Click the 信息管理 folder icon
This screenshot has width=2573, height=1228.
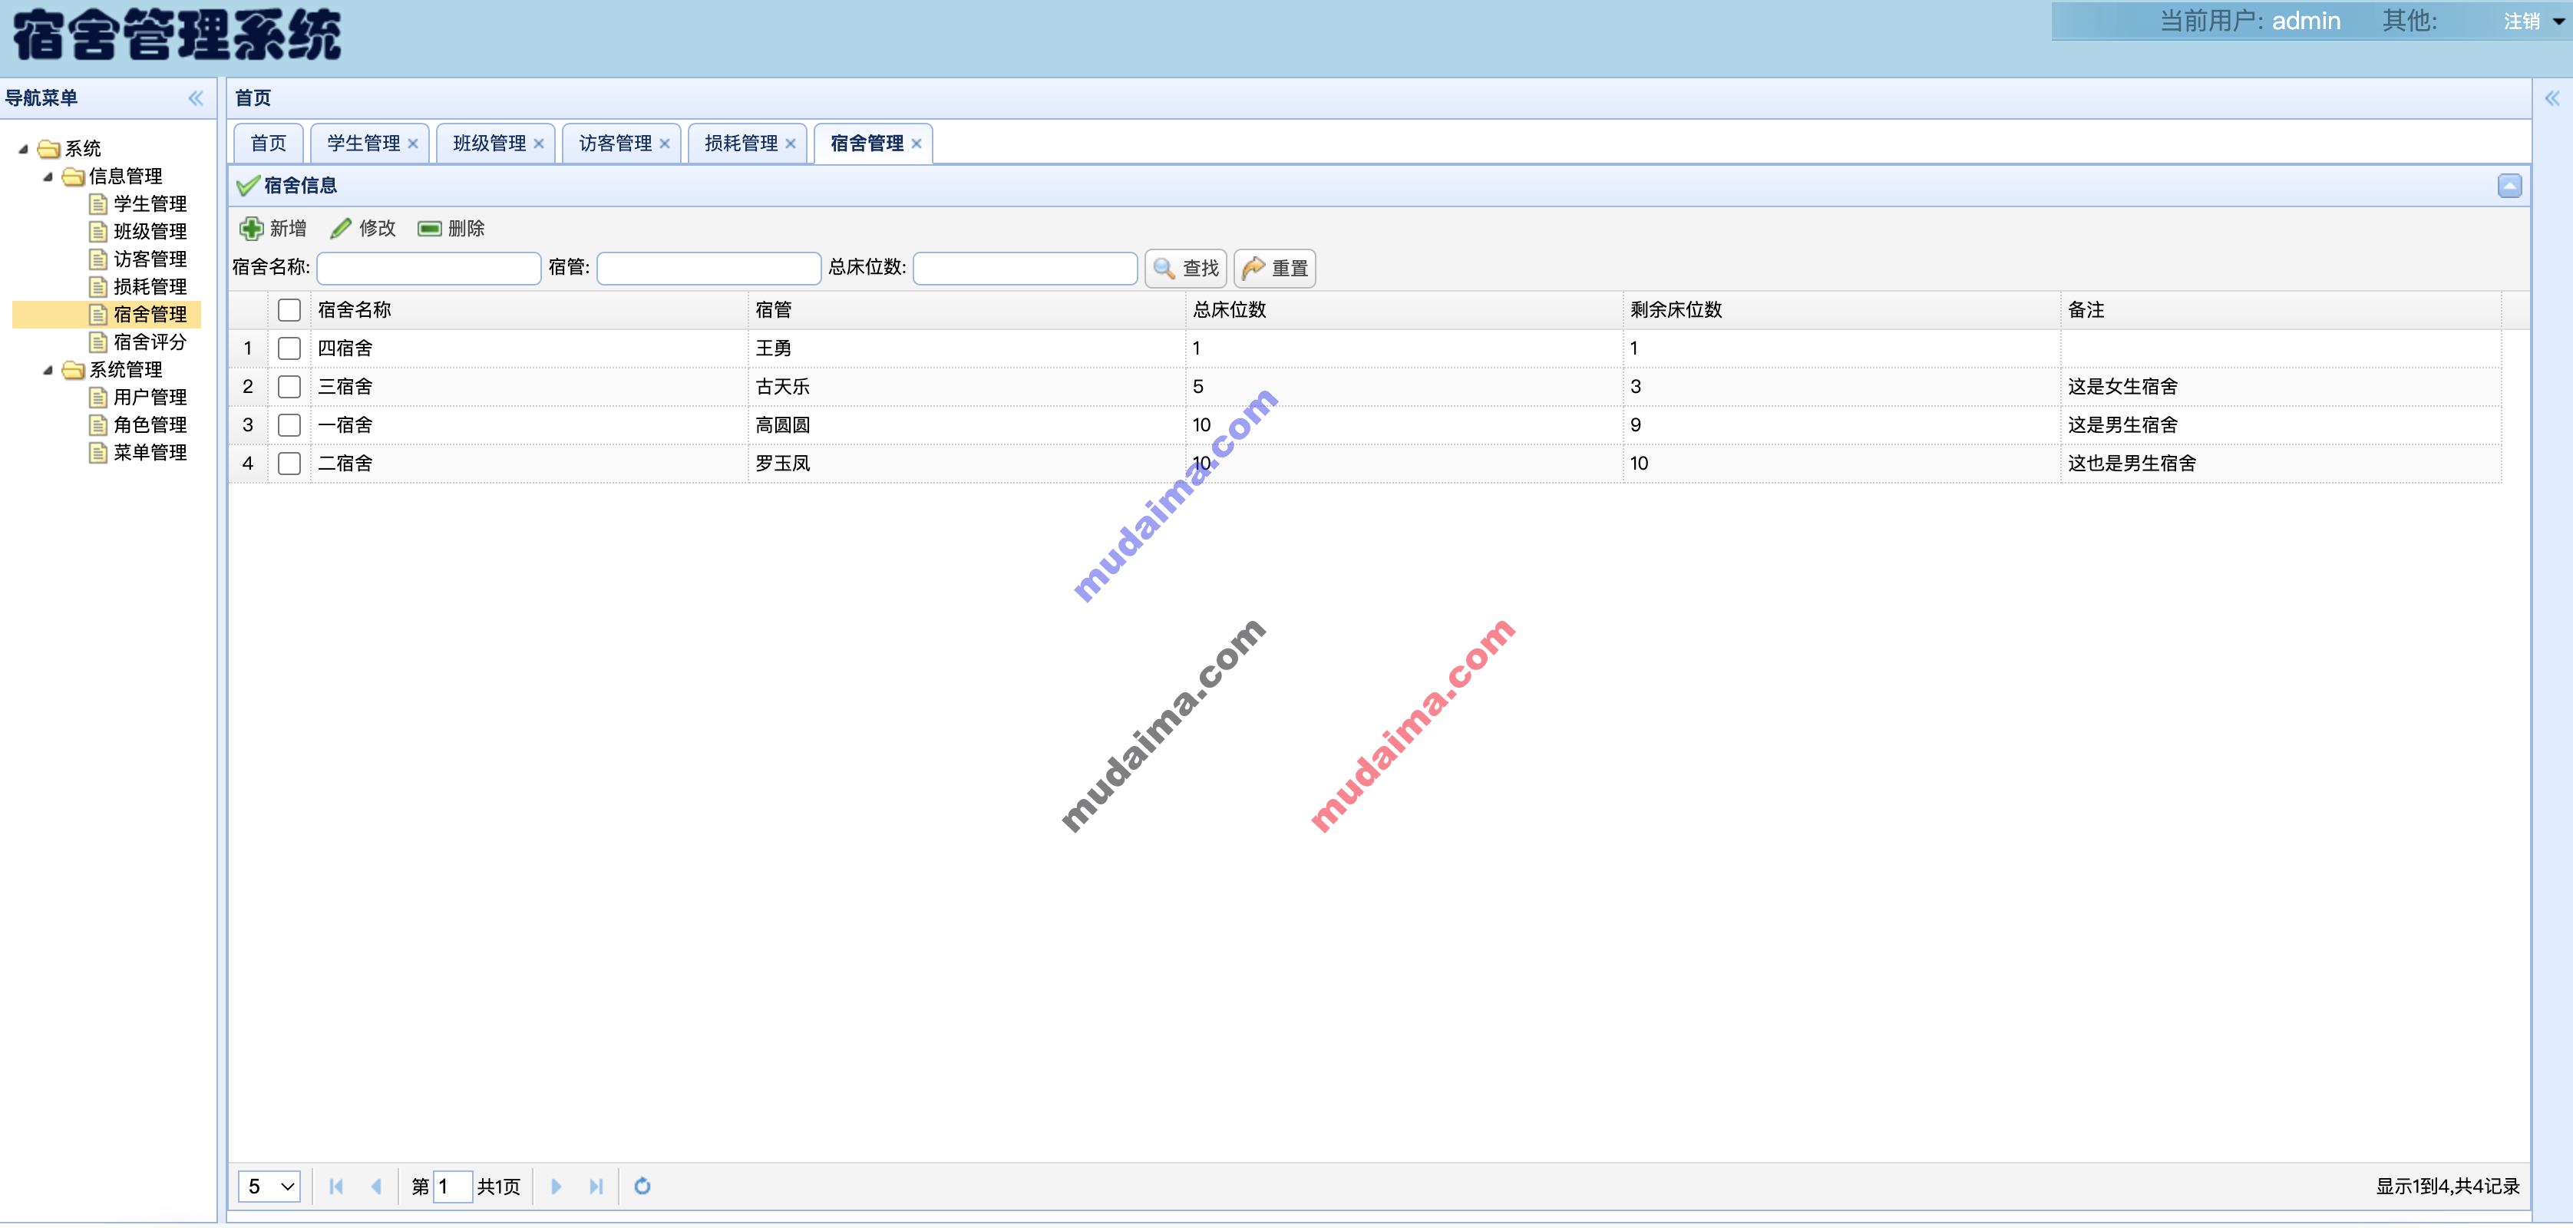pyautogui.click(x=73, y=177)
